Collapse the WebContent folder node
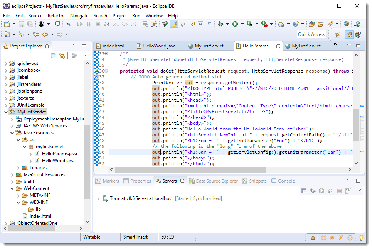Screen dimensions: 372x249 [x=12, y=189]
